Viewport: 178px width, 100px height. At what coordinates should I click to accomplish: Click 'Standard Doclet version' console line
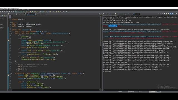117,21
